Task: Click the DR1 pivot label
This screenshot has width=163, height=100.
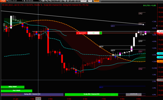Action: point(141,24)
